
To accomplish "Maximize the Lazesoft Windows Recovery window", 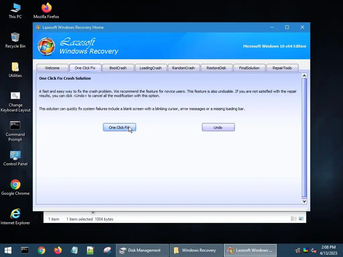I will [x=287, y=27].
